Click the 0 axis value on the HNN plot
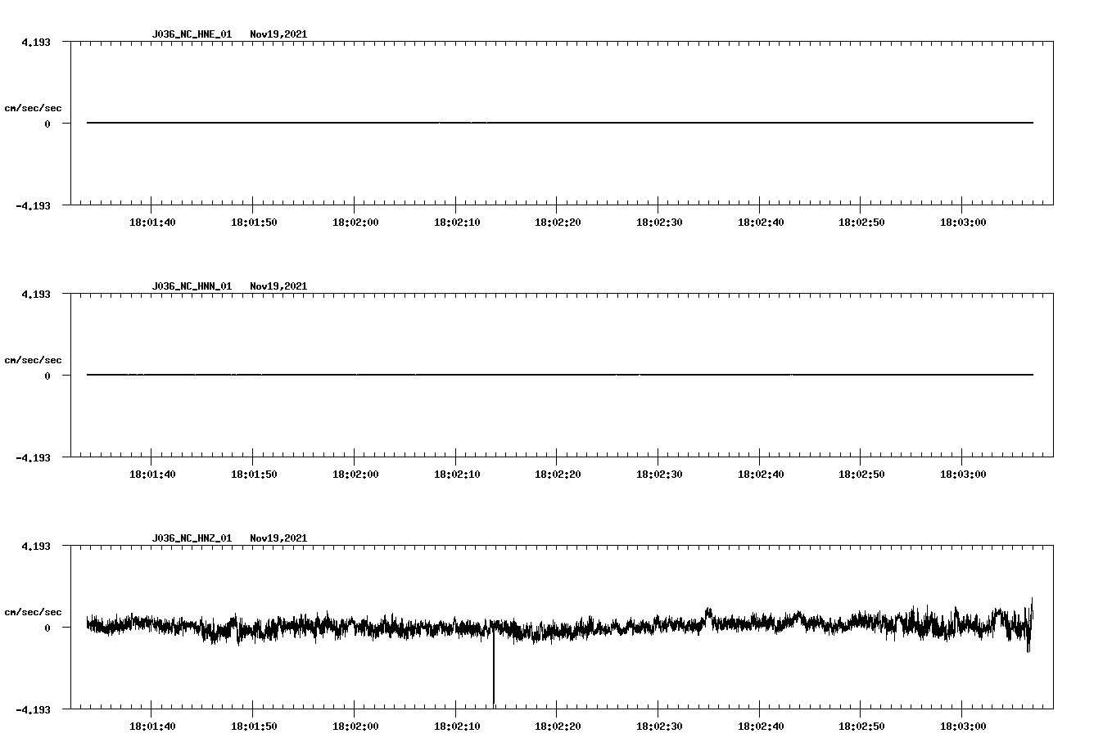1112x756 pixels. coord(47,376)
